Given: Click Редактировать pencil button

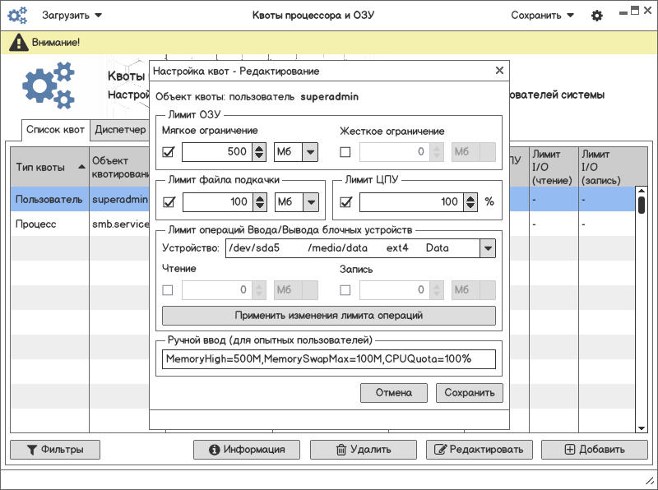Looking at the screenshot, I should (479, 450).
